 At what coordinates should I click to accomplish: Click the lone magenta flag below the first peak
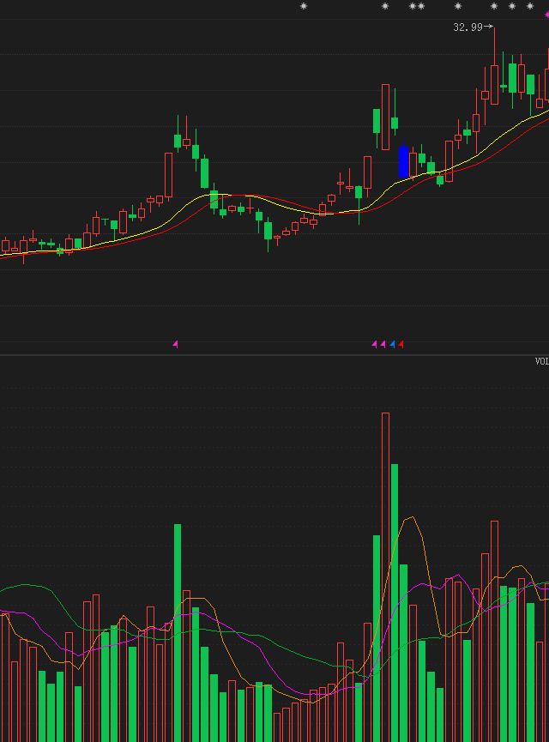(x=176, y=344)
